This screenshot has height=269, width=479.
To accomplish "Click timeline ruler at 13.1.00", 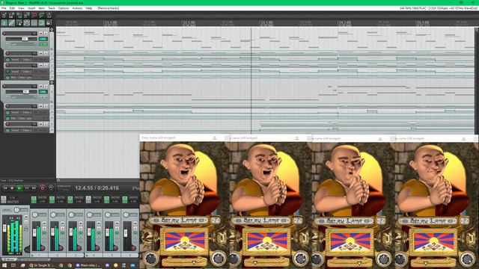I will pos(266,23).
